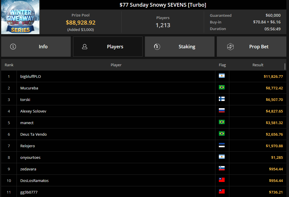The height and width of the screenshot is (197, 289).
Task: Click player name Deus Ta Vendo
Action: pos(33,134)
